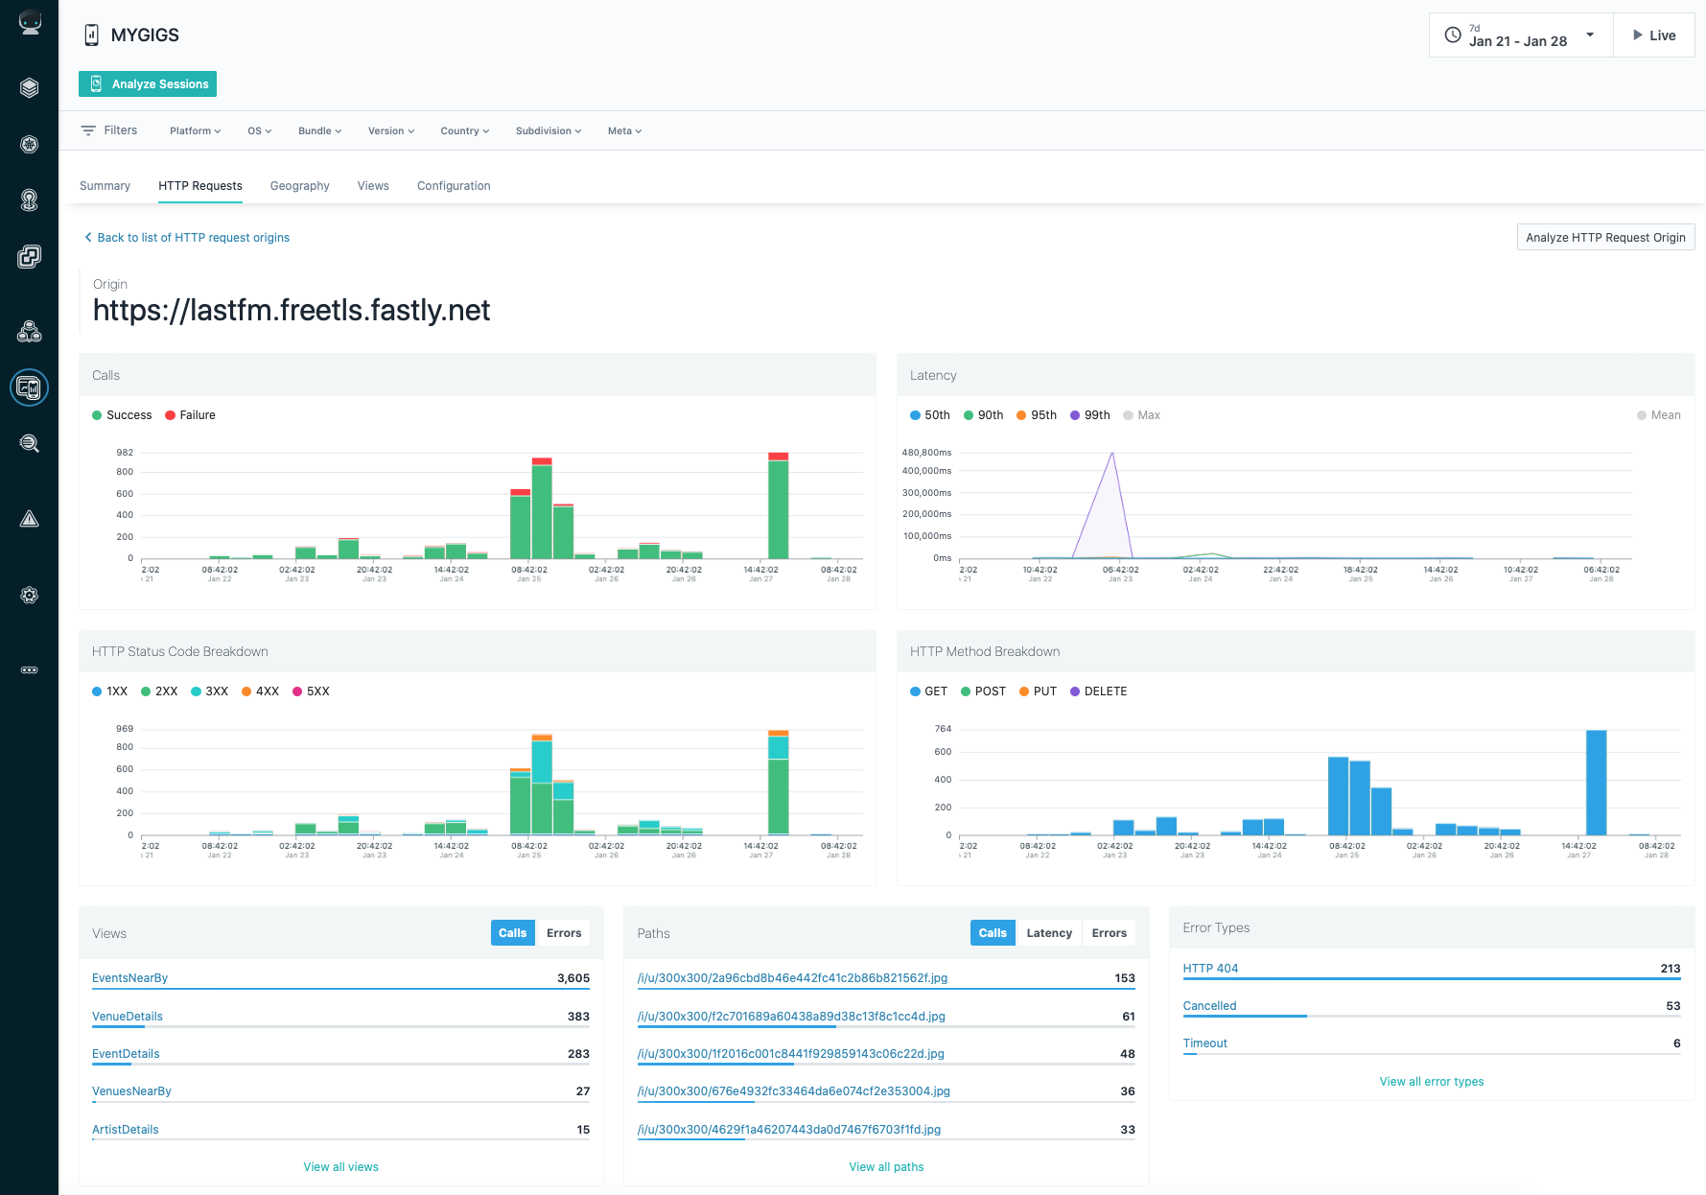Screen dimensions: 1706x1195
Task: Switch to the Geography tab
Action: click(299, 186)
